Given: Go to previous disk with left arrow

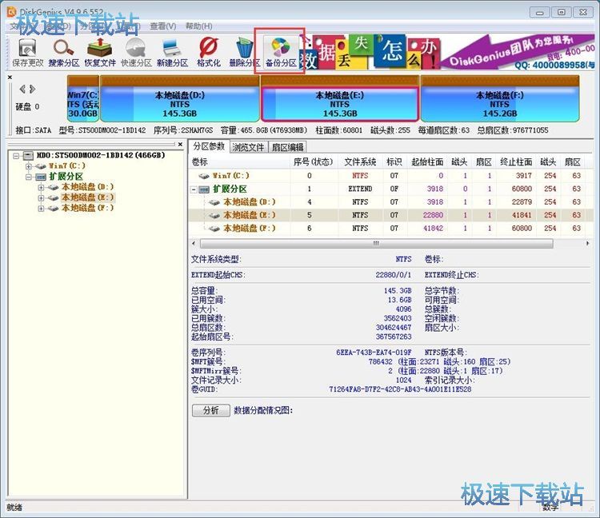Looking at the screenshot, I should point(22,89).
